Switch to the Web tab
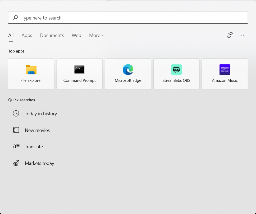The width and height of the screenshot is (256, 214). point(76,35)
